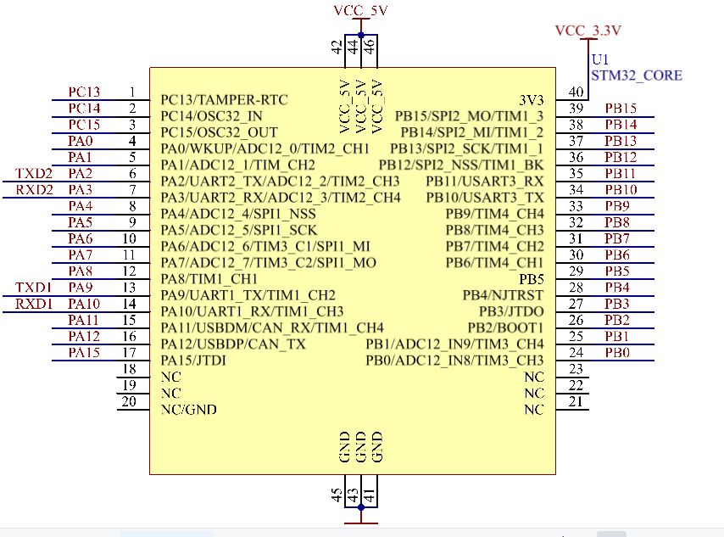Image resolution: width=724 pixels, height=537 pixels.
Task: Select the PB15 net label
Action: (621, 108)
